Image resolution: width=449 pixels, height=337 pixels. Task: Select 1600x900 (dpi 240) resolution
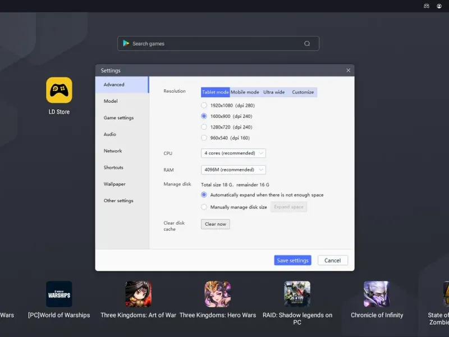click(x=204, y=116)
